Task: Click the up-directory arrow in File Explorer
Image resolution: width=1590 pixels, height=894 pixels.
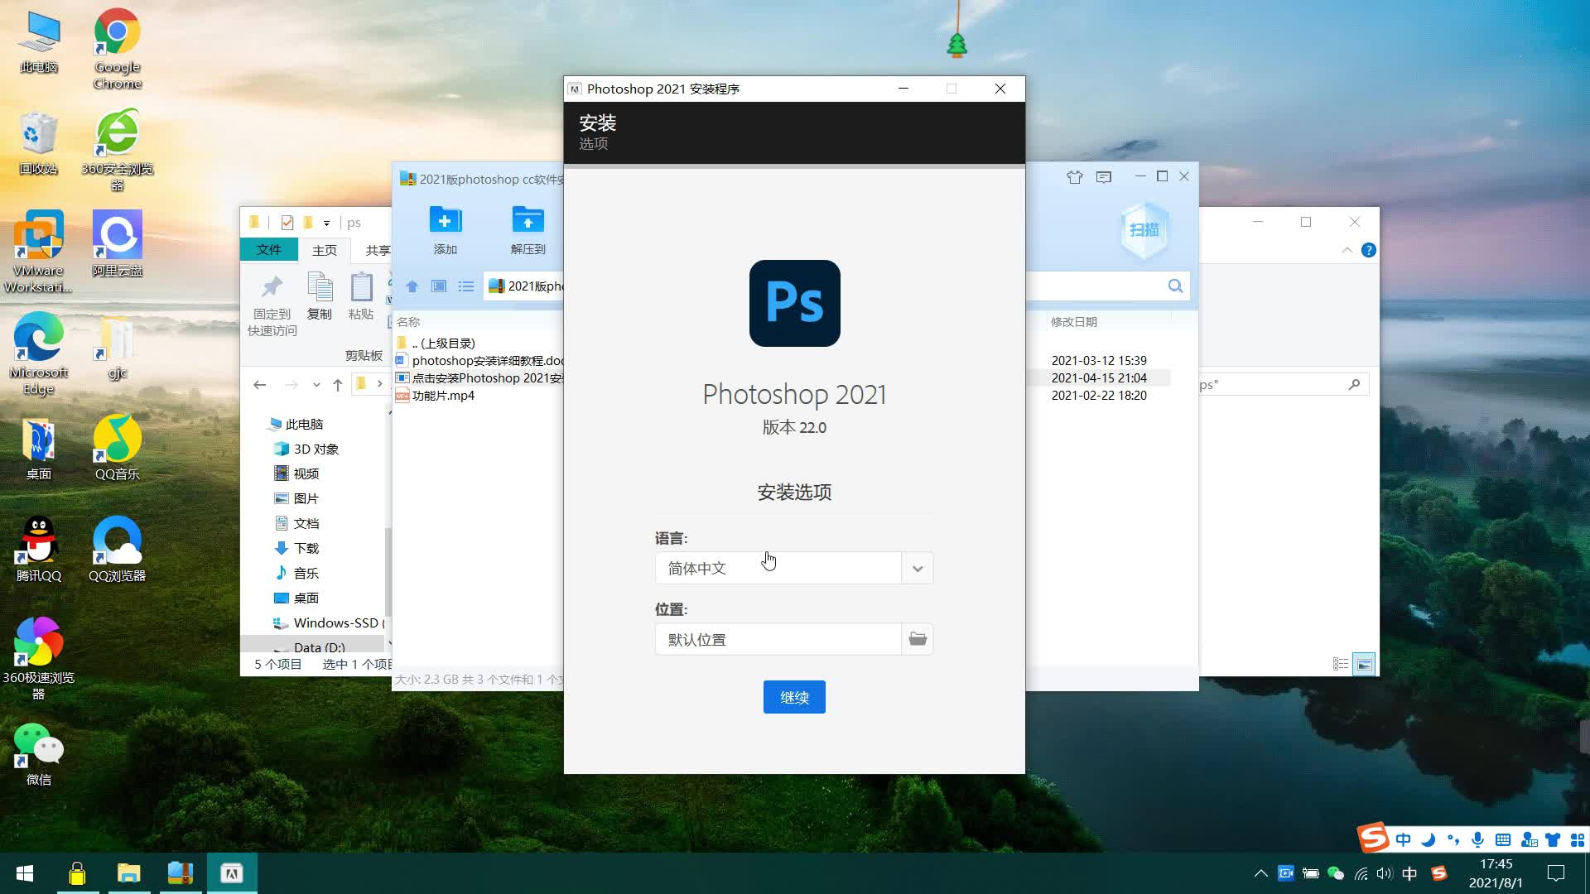Action: (x=338, y=384)
